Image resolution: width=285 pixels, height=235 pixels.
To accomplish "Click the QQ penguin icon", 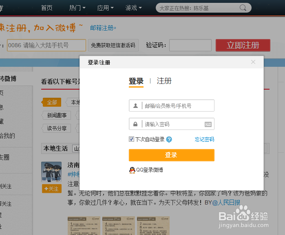I will (x=132, y=170).
